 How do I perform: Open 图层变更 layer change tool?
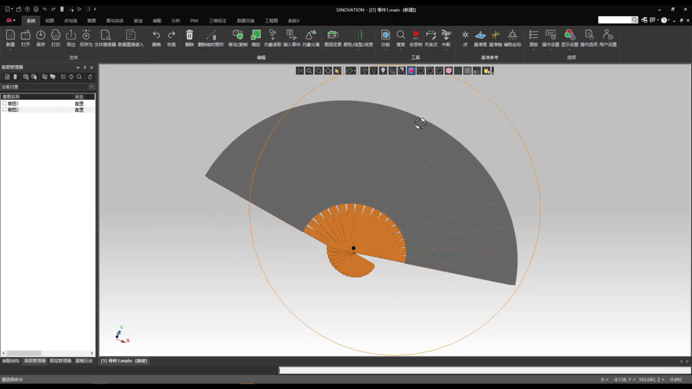pyautogui.click(x=333, y=36)
